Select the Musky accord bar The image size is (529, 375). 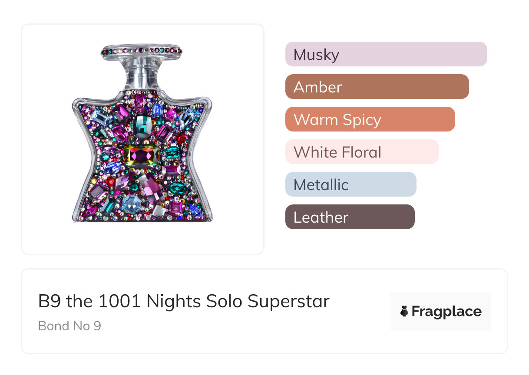pyautogui.click(x=386, y=54)
